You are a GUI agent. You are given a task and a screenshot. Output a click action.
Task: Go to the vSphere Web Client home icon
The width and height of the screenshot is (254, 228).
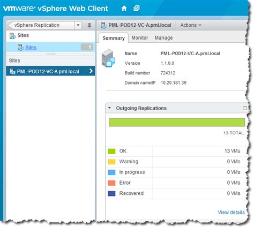pos(124,8)
